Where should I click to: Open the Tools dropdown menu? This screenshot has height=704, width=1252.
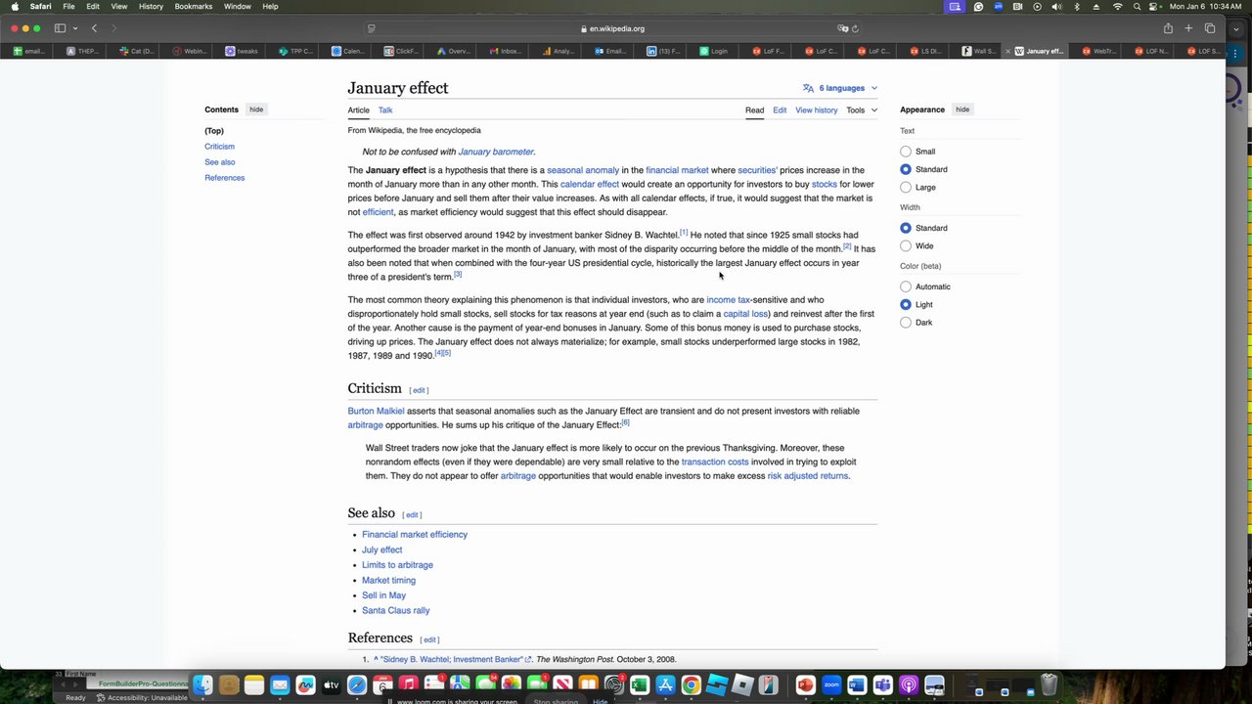[862, 110]
